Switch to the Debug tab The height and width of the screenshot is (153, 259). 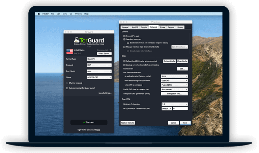point(180,27)
